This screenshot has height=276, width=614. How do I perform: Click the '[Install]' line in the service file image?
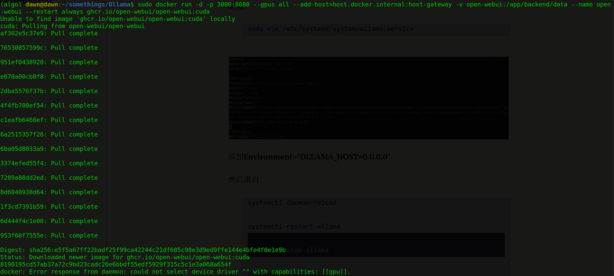coord(240,132)
